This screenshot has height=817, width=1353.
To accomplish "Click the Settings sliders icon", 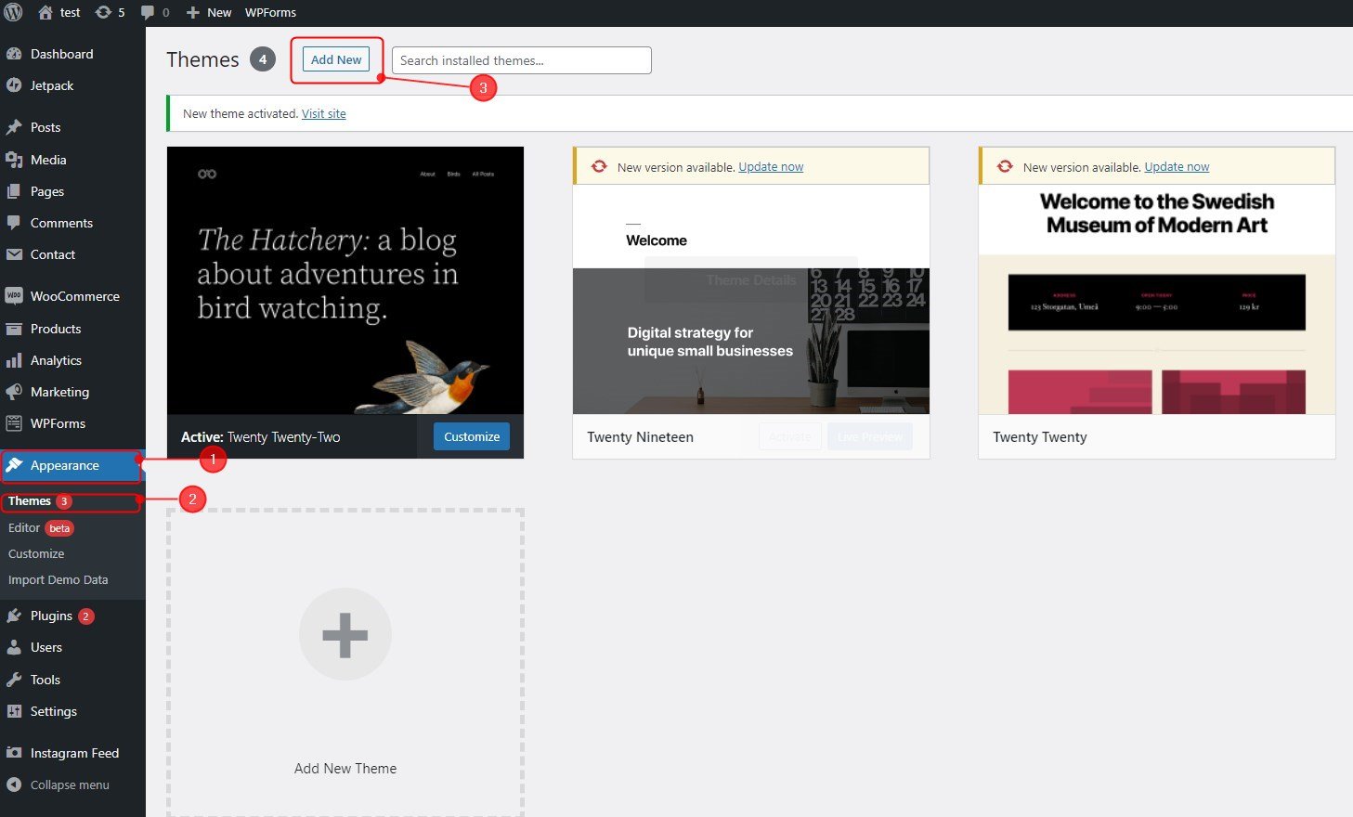I will [14, 711].
